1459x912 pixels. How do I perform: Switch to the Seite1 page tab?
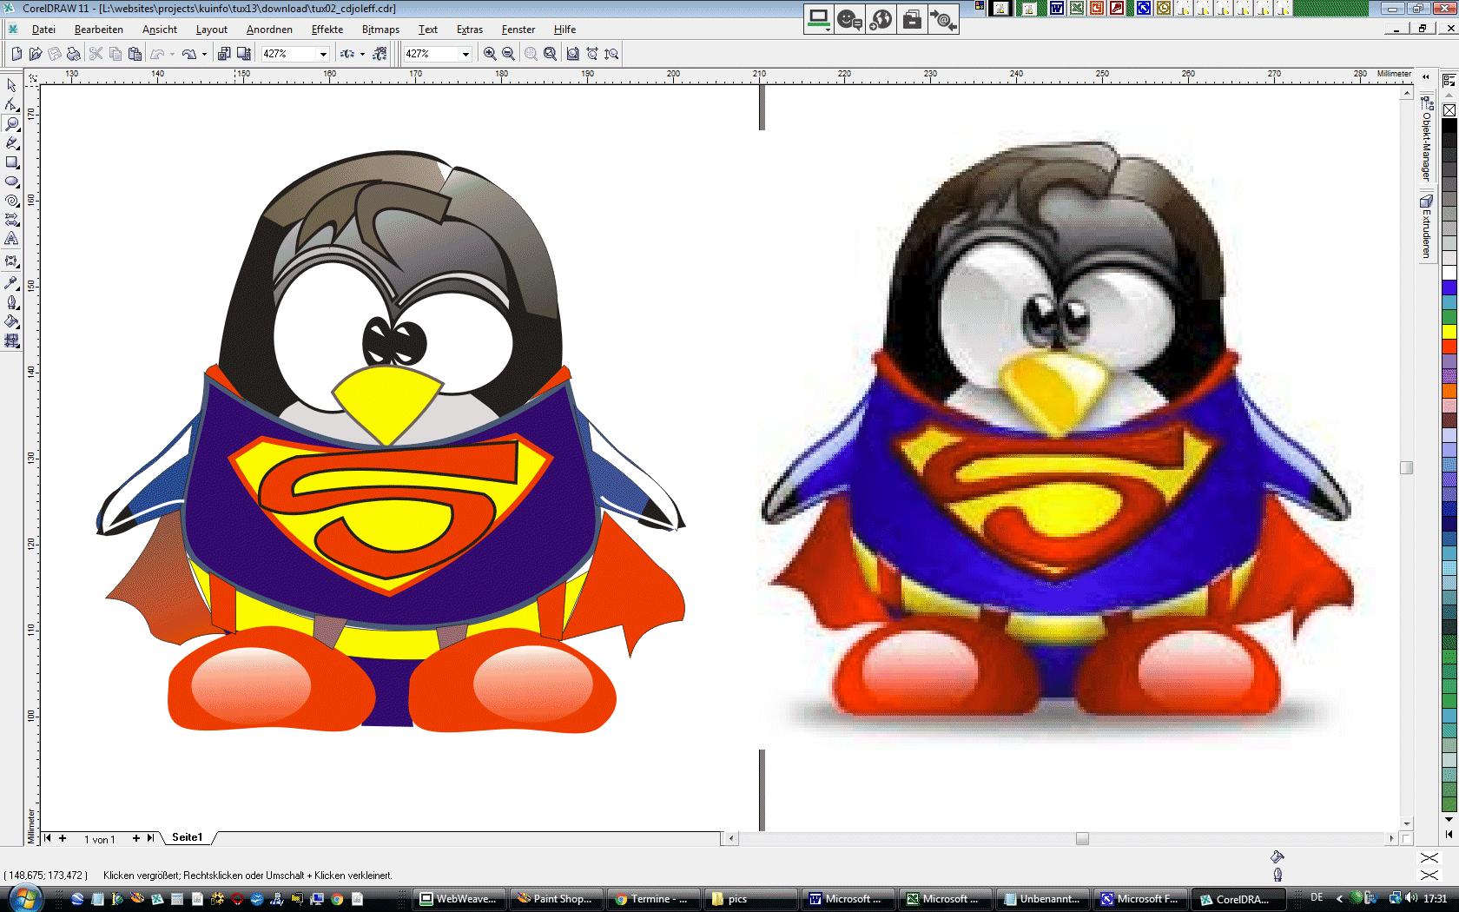(x=187, y=837)
